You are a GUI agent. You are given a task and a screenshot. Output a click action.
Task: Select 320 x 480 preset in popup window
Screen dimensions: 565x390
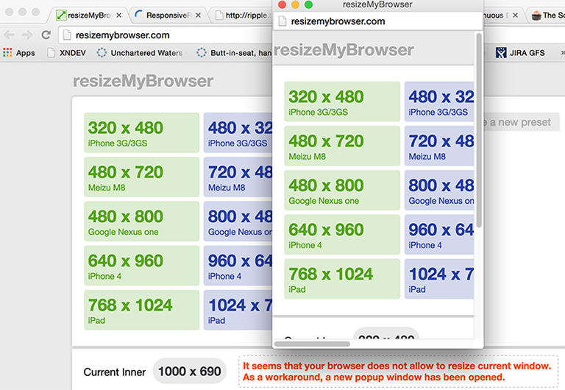click(342, 102)
